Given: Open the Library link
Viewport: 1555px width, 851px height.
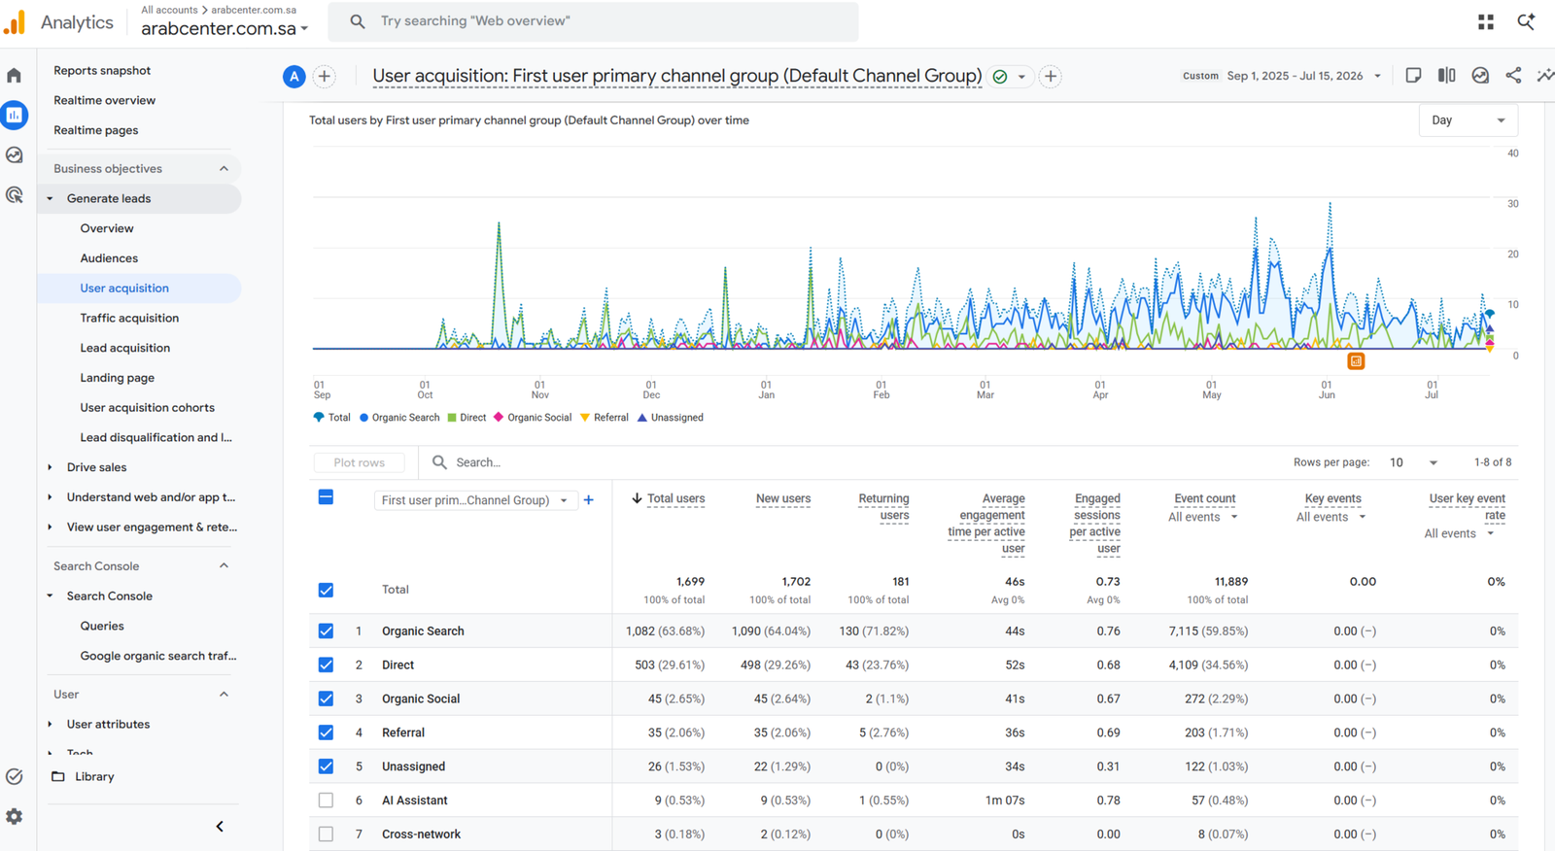Looking at the screenshot, I should [94, 776].
